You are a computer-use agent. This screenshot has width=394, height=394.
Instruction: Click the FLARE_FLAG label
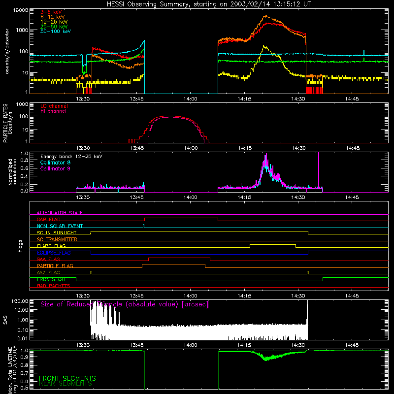pyautogui.click(x=51, y=246)
